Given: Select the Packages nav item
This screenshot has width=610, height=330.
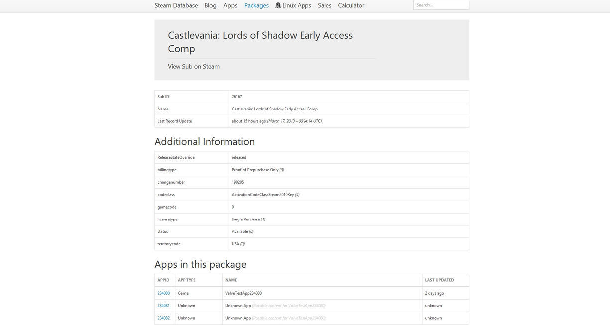Looking at the screenshot, I should pos(256,5).
